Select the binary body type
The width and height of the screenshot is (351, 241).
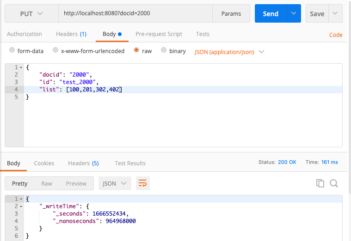164,50
